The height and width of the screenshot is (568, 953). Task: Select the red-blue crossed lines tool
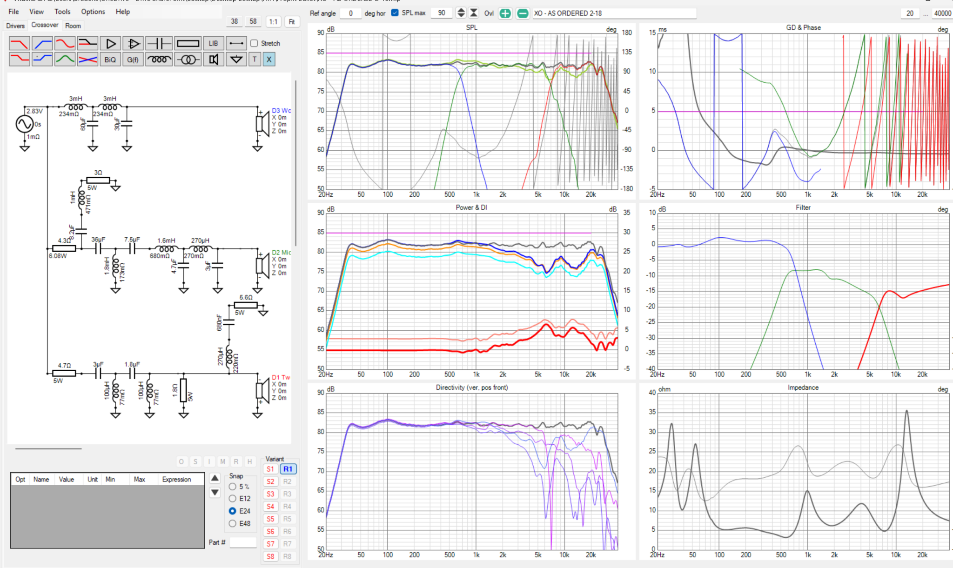87,60
